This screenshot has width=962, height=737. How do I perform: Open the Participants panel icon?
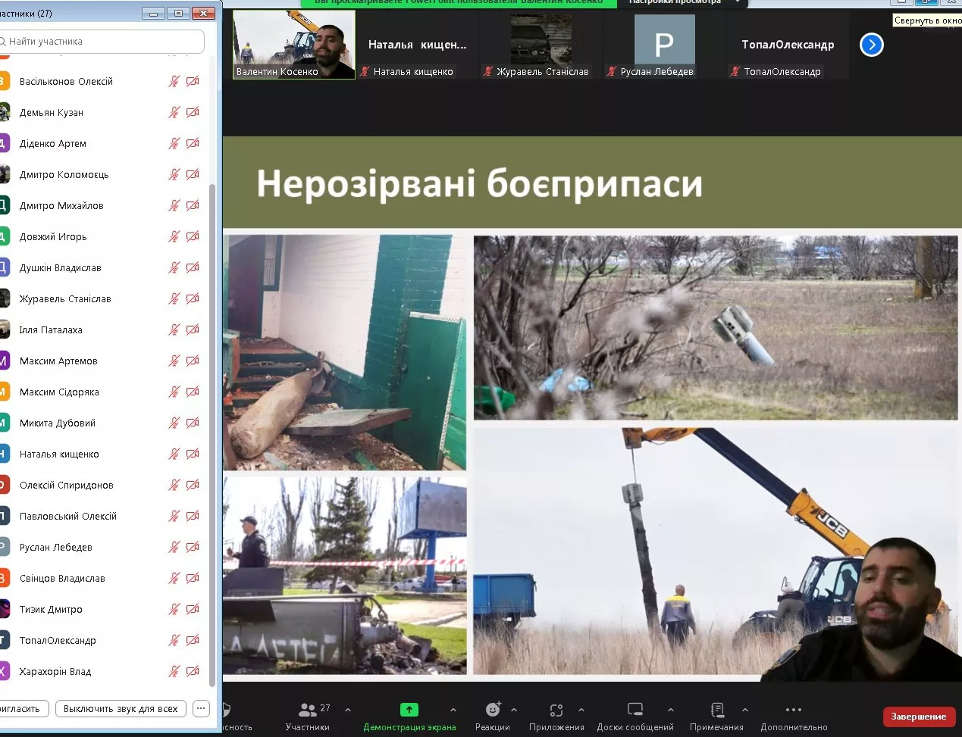click(x=307, y=710)
